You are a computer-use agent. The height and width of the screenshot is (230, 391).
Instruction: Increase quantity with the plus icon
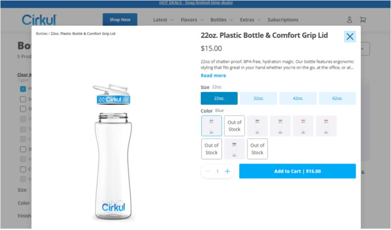pos(227,171)
